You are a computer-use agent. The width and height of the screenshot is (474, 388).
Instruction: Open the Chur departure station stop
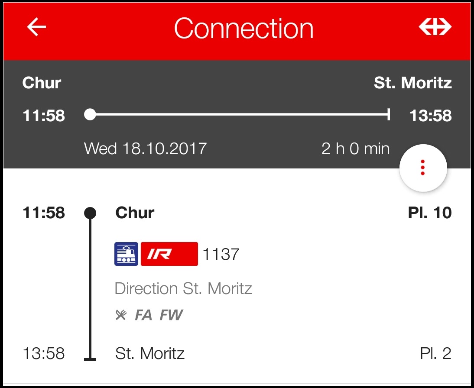click(135, 213)
